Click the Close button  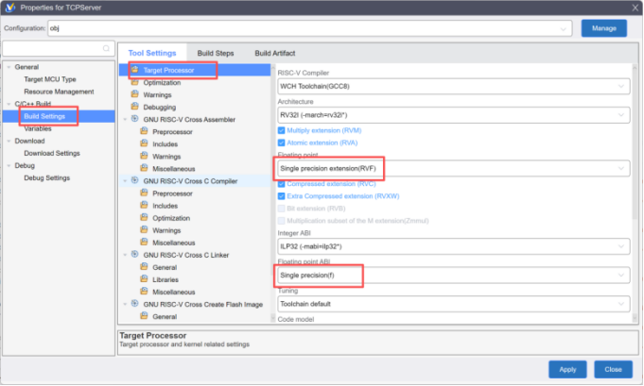(x=613, y=369)
